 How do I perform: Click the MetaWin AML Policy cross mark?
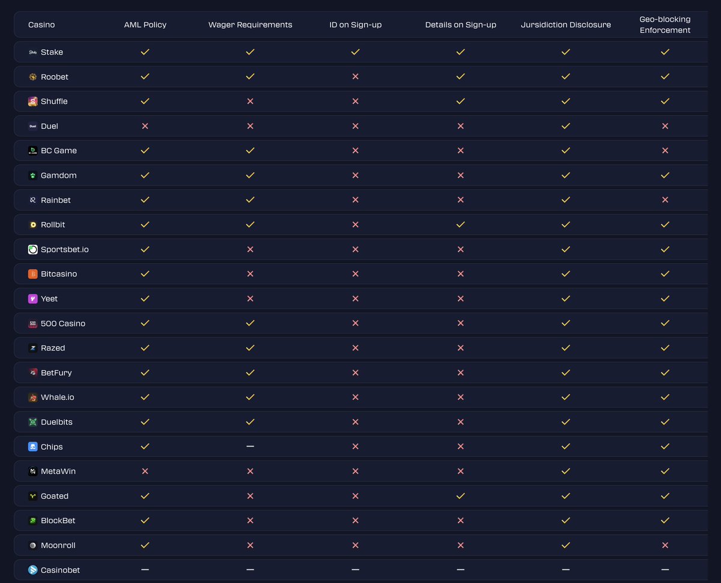coord(145,471)
